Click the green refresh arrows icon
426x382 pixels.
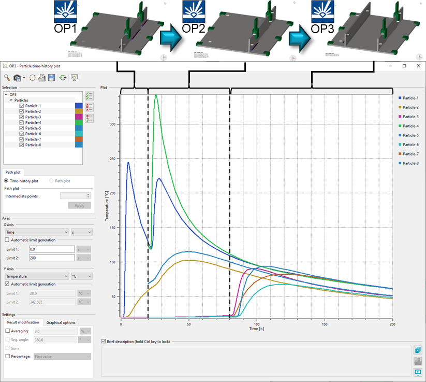[x=63, y=78]
